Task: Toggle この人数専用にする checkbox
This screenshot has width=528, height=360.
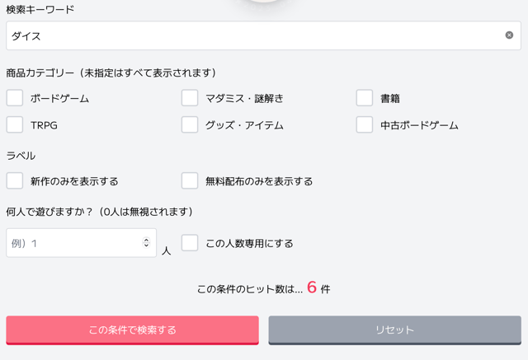Action: tap(190, 243)
